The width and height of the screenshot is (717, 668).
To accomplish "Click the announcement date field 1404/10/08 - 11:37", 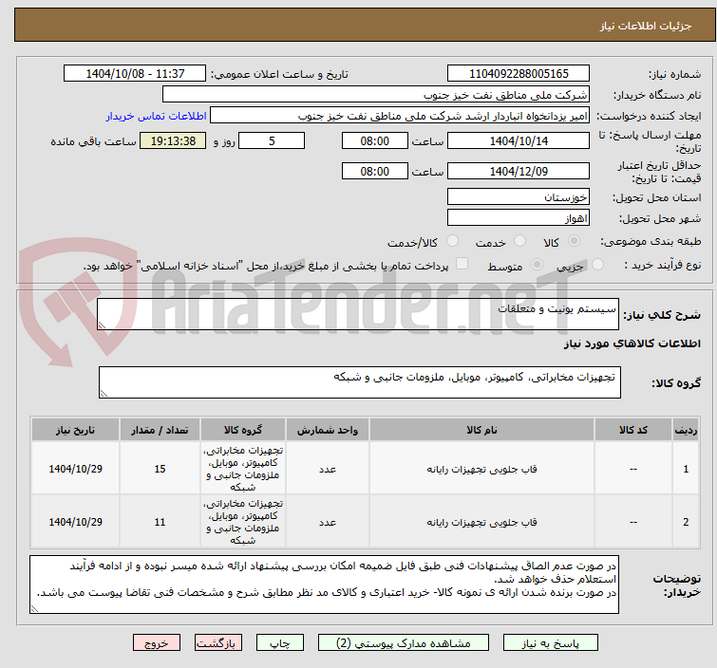I will click(x=135, y=74).
